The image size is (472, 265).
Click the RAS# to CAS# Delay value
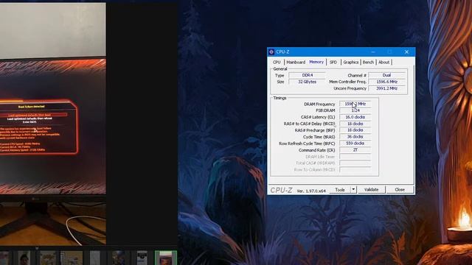[x=355, y=124]
